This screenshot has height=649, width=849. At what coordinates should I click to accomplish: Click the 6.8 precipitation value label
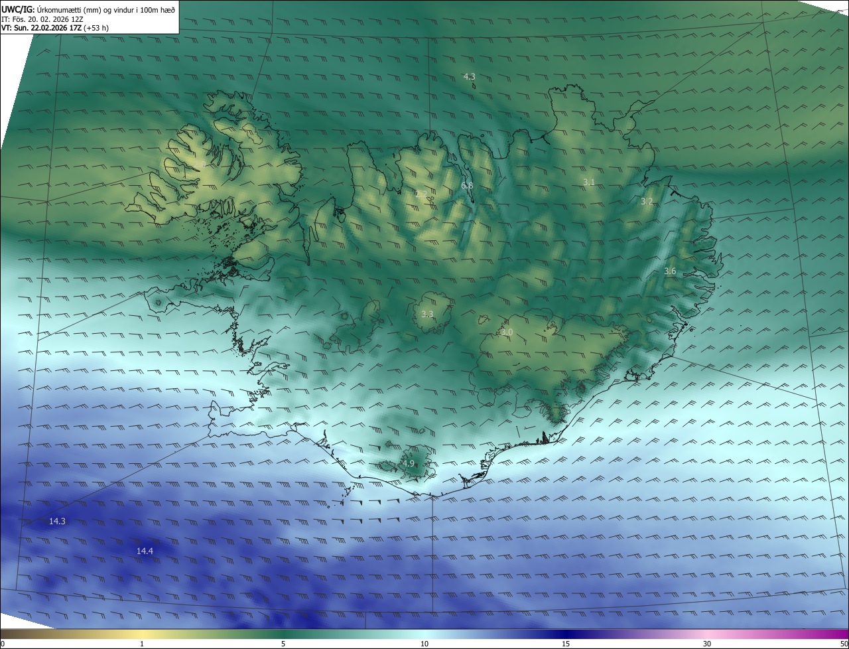click(x=467, y=186)
